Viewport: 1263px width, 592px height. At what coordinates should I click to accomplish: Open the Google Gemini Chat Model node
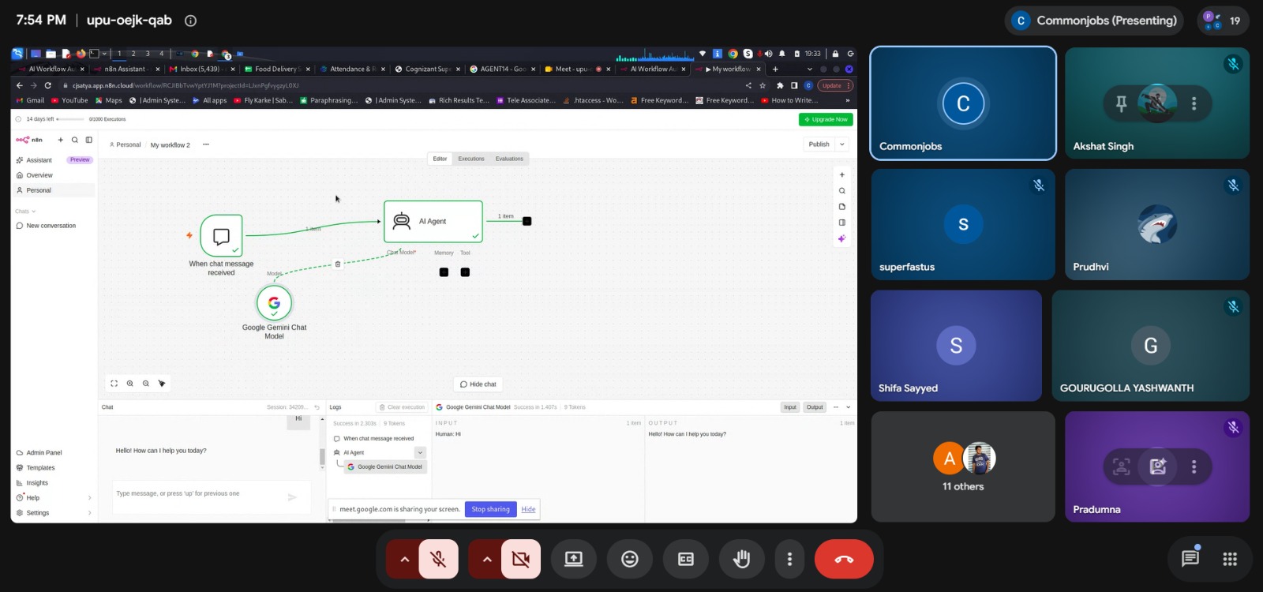[x=274, y=302]
